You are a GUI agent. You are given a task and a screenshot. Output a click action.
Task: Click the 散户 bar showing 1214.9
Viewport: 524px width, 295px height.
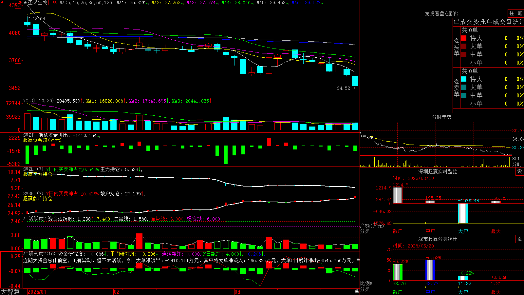point(397,195)
